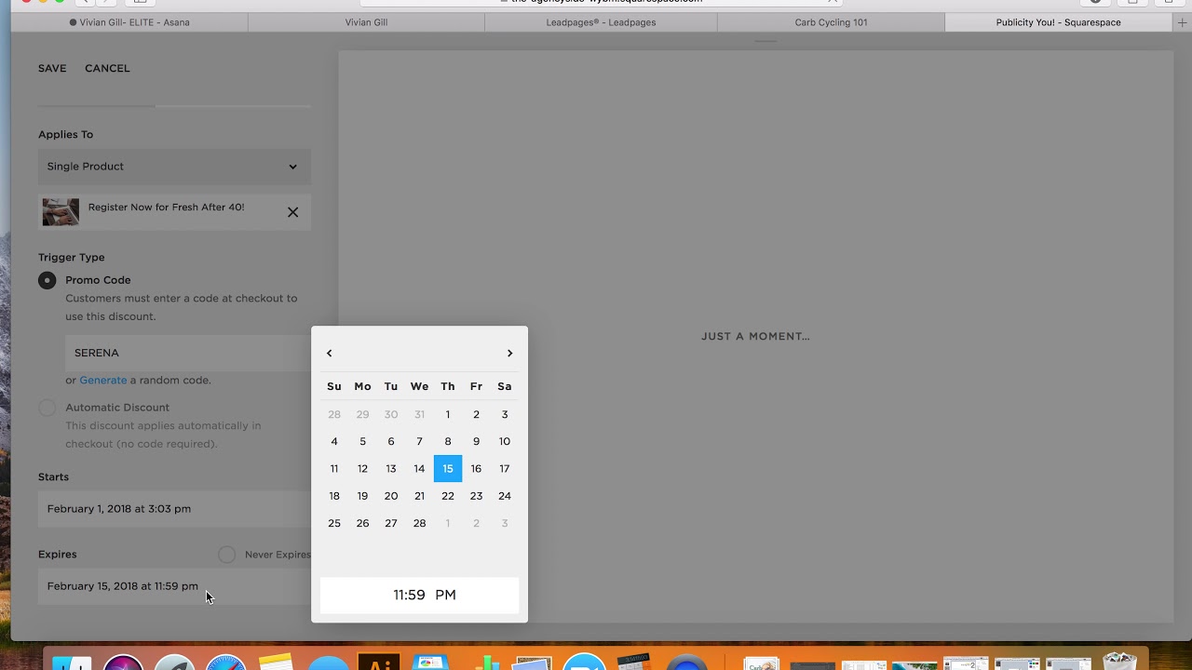Toggle the PM time period
The image size is (1192, 670).
445,595
